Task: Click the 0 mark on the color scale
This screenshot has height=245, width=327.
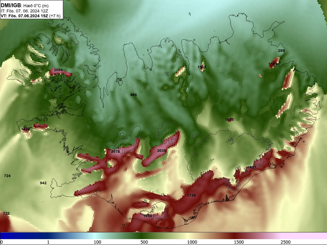Action: pyautogui.click(x=2, y=242)
